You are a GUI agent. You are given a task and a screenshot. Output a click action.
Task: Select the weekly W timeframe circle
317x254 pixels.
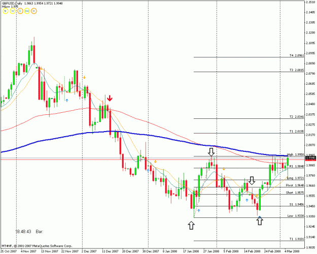13,11
